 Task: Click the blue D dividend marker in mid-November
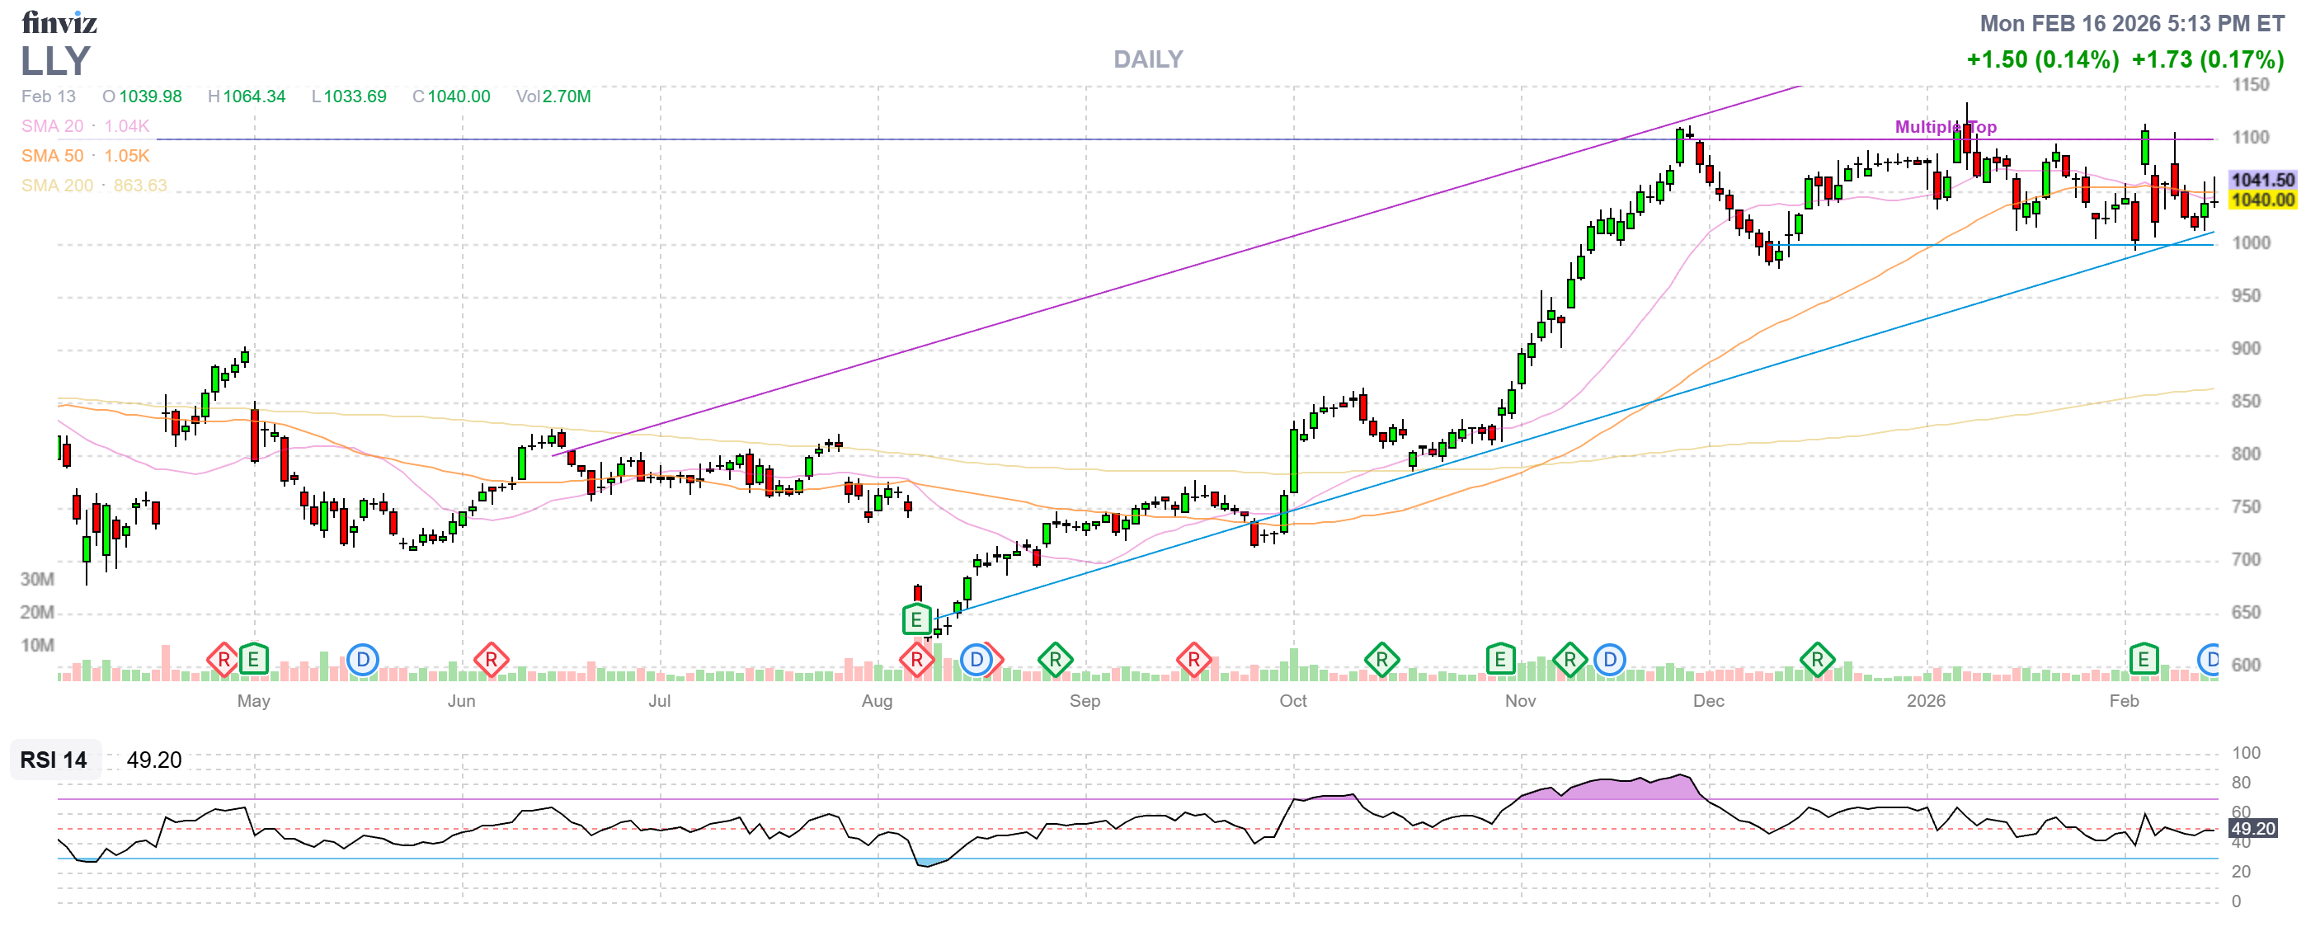[1610, 661]
